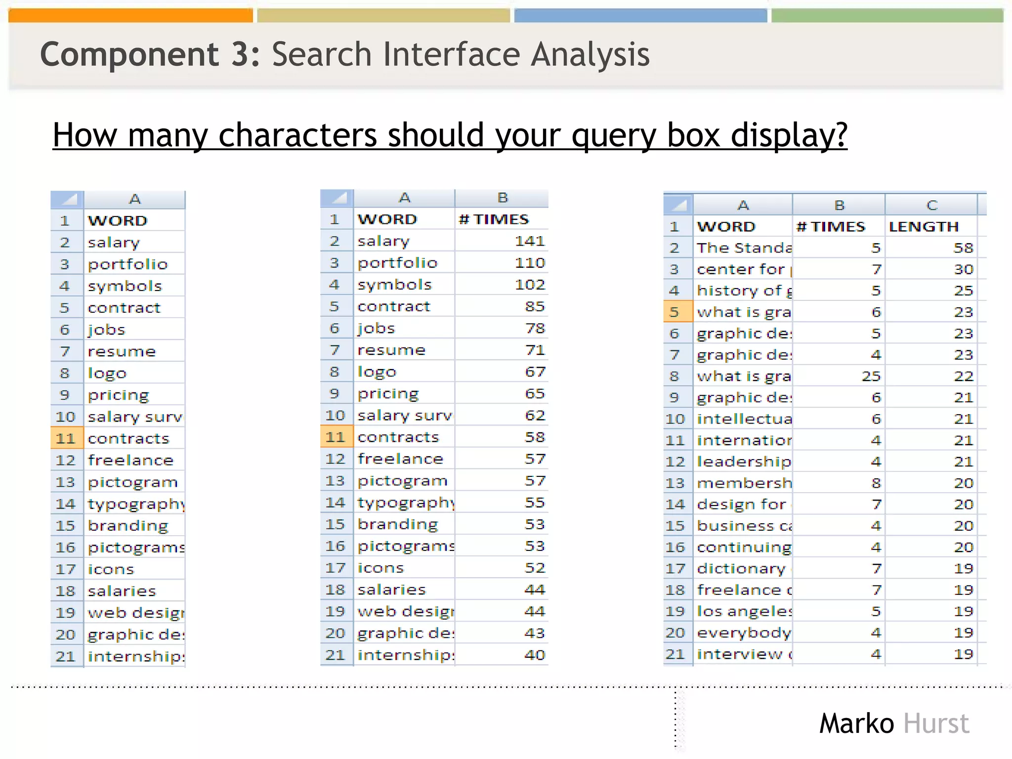Click the 'WORD' header in left spreadsheet

(x=134, y=220)
